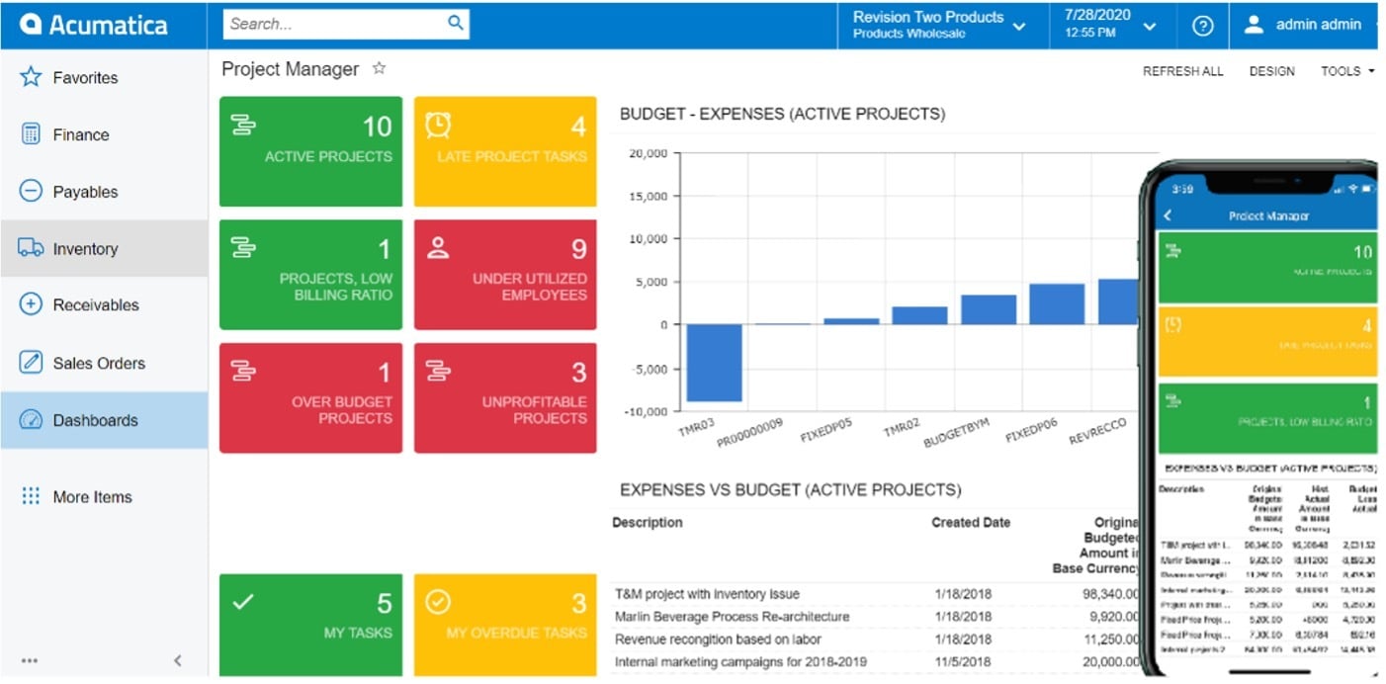
Task: Open the Active Projects tile
Action: (310, 151)
